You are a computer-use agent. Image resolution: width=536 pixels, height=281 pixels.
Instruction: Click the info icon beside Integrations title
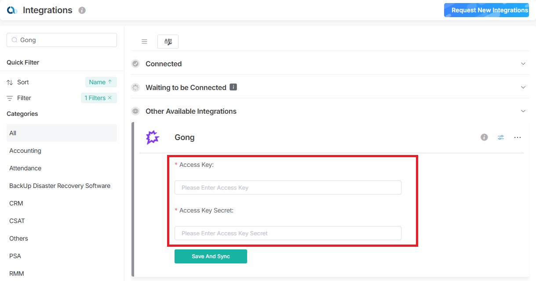(x=82, y=10)
